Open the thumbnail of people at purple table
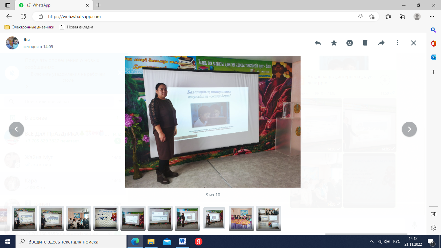Viewport: 441px width, 248px height. tap(241, 218)
